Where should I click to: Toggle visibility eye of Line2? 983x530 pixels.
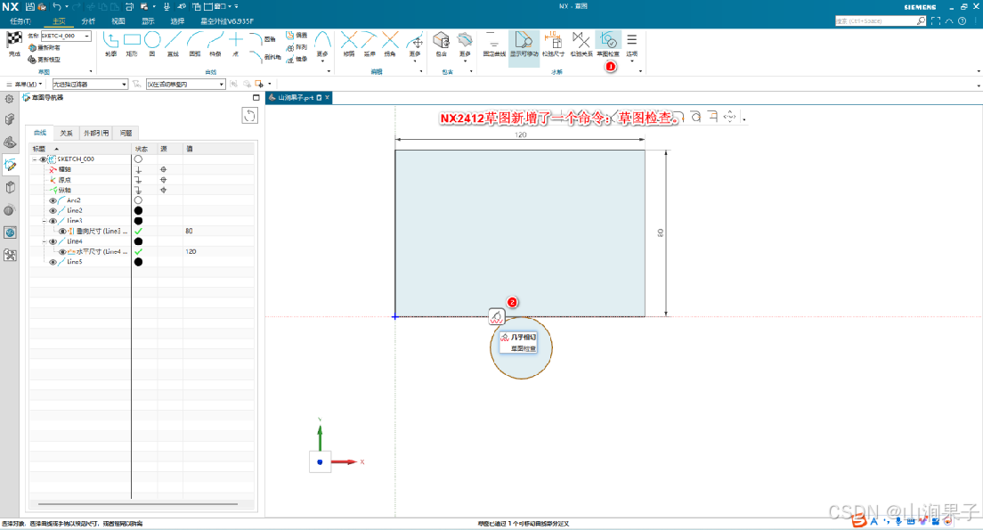(x=53, y=211)
